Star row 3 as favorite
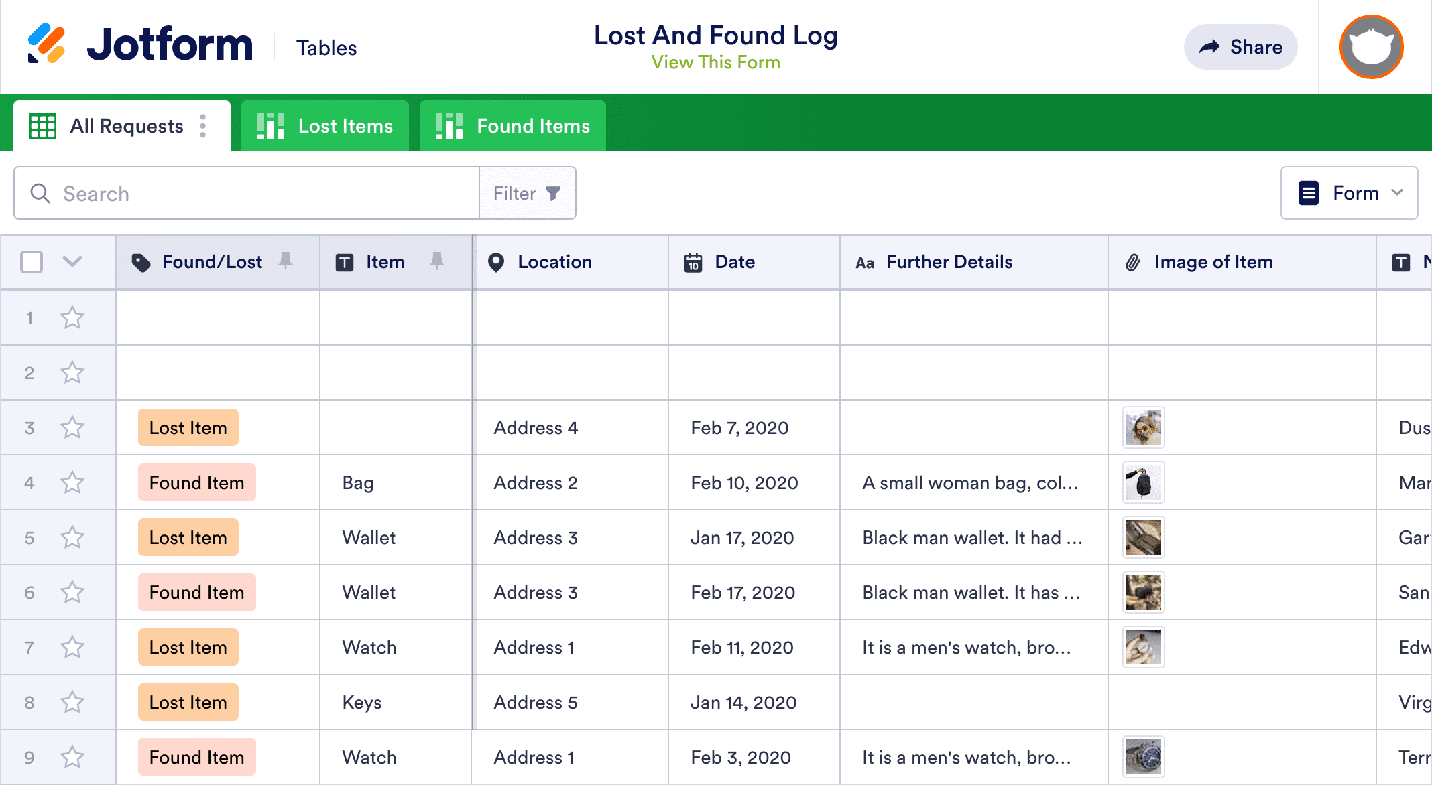This screenshot has width=1432, height=785. tap(72, 427)
